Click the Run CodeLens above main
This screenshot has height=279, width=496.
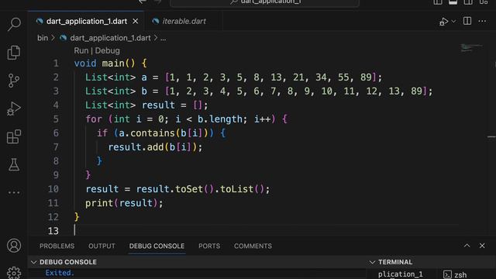[81, 50]
